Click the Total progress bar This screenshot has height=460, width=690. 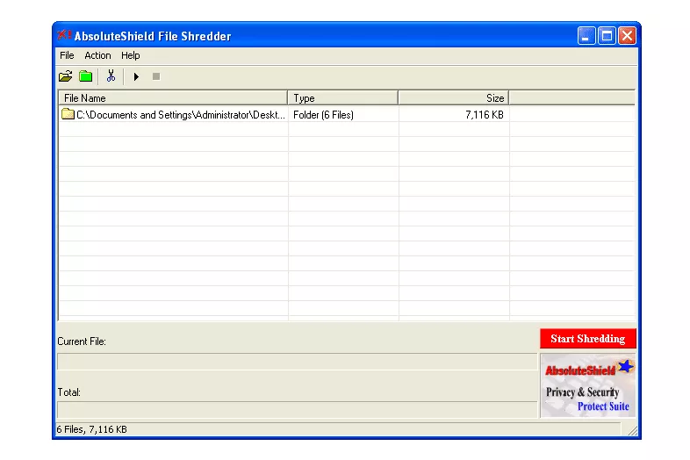click(297, 409)
